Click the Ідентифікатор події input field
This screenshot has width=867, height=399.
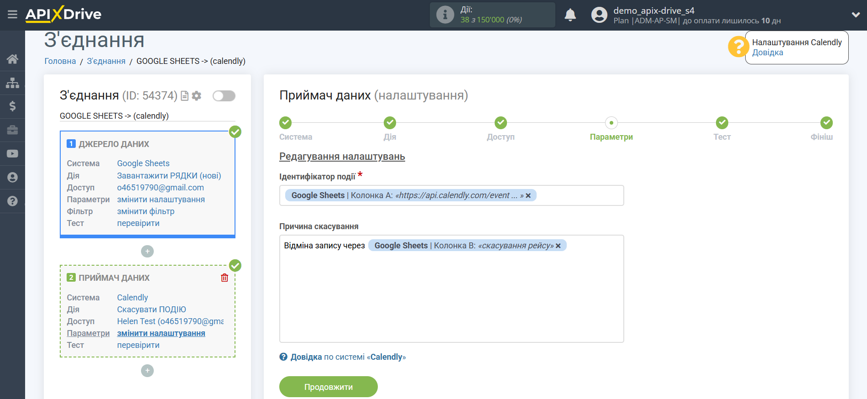(451, 195)
